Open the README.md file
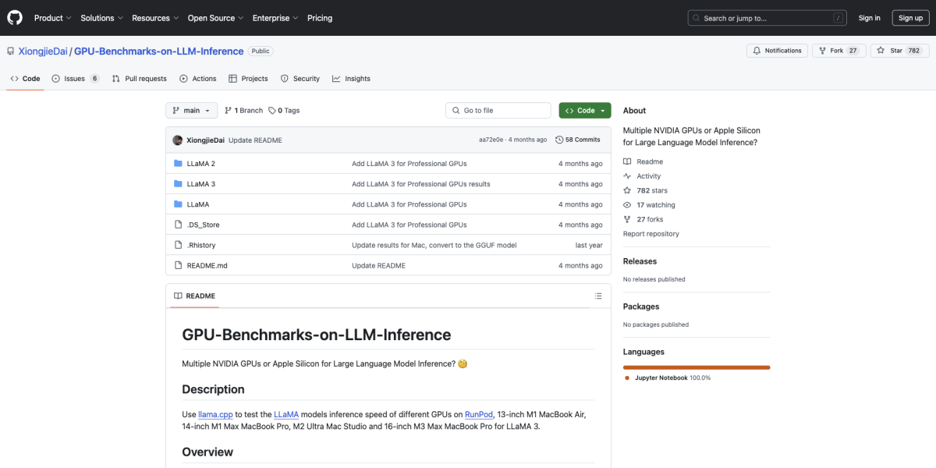The height and width of the screenshot is (468, 936). 207,266
